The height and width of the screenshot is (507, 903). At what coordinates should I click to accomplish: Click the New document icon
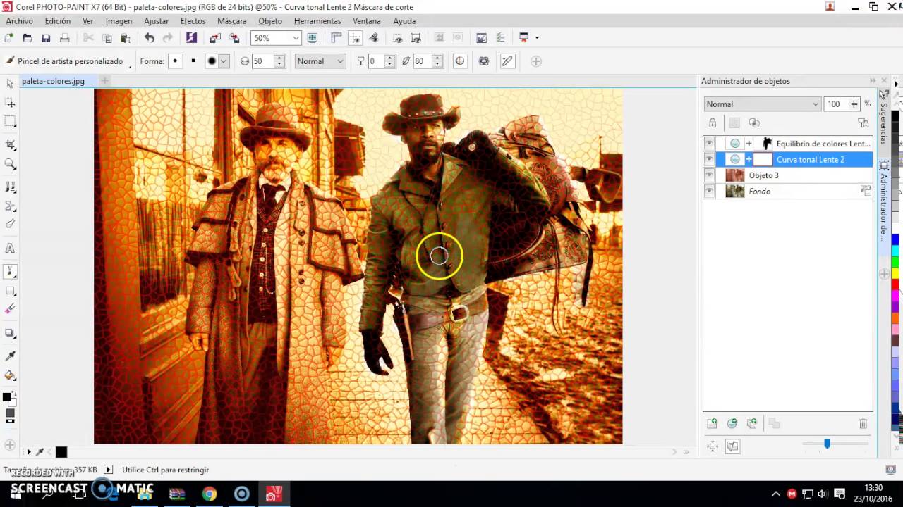pyautogui.click(x=8, y=38)
